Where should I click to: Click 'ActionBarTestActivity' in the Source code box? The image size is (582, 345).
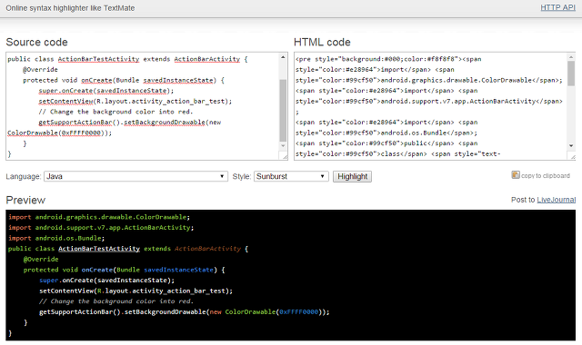pyautogui.click(x=98, y=59)
